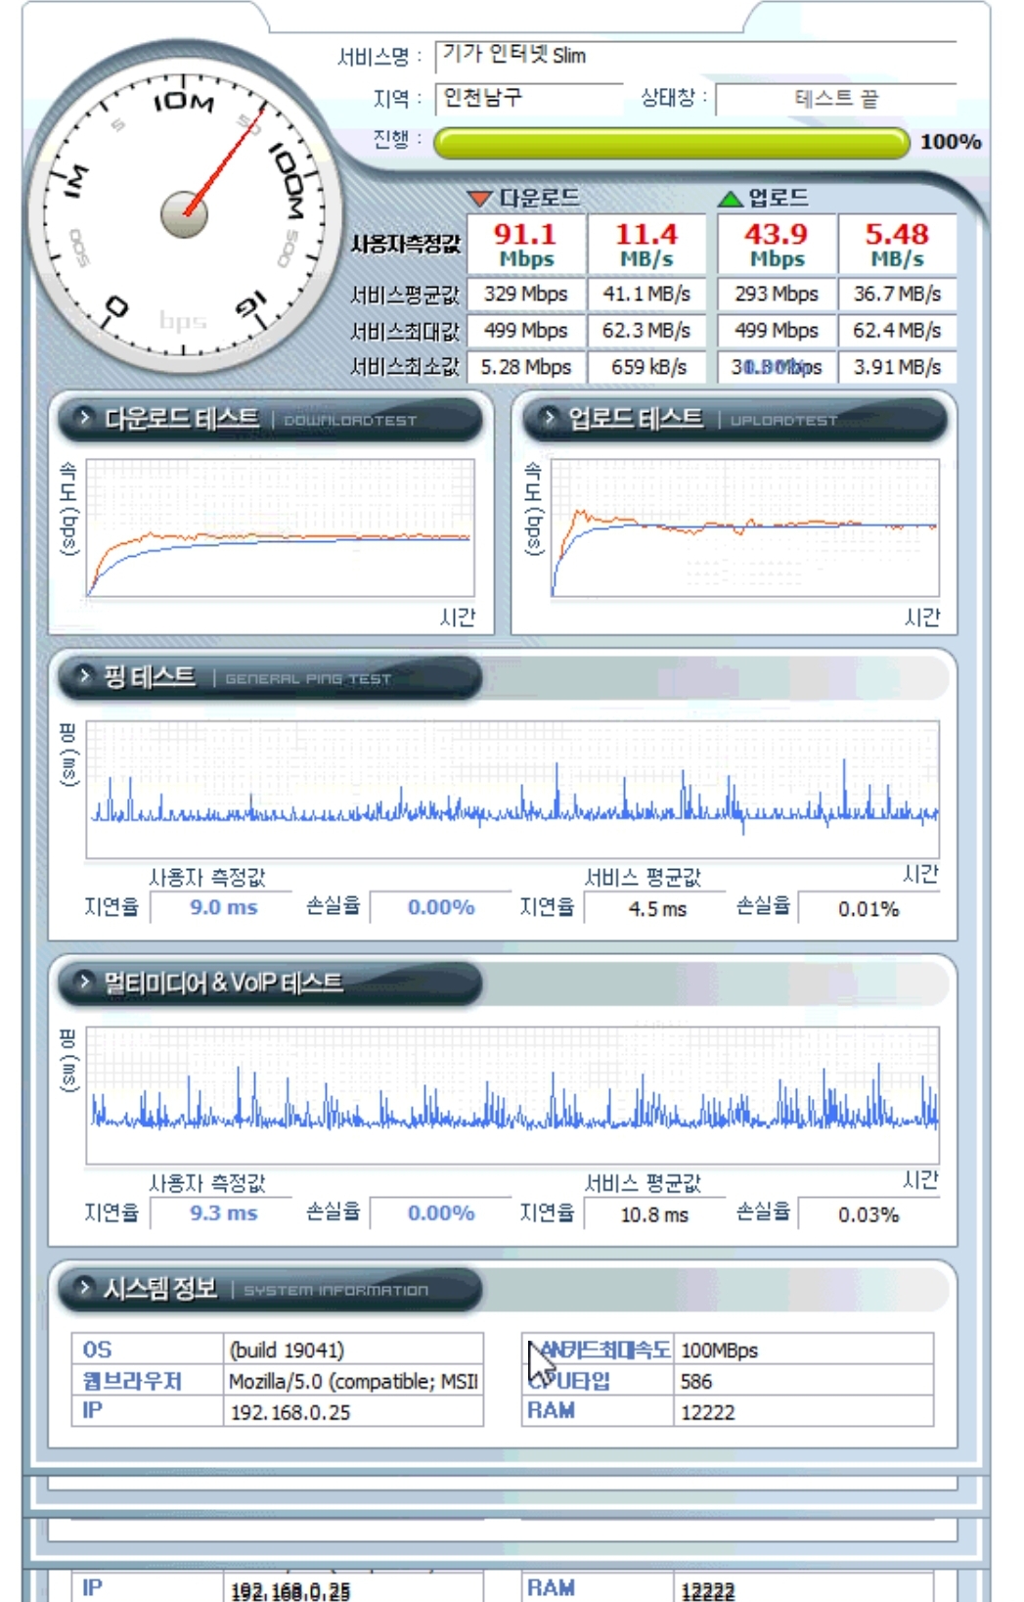
Task: Click the 상태창 field showing 테스트 끝
Action: [835, 99]
